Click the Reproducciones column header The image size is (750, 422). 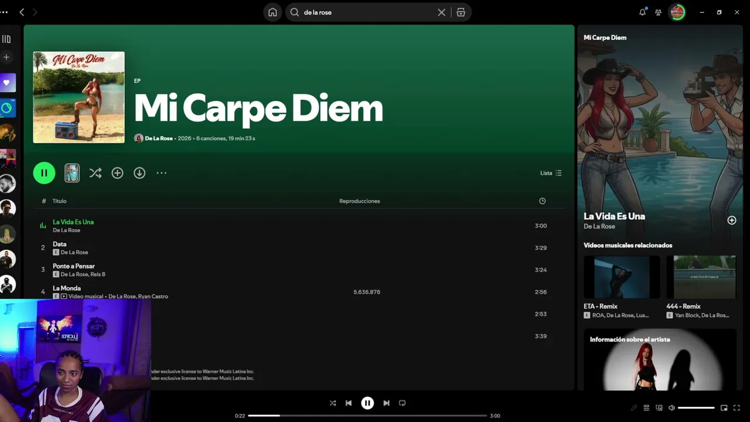(x=360, y=201)
